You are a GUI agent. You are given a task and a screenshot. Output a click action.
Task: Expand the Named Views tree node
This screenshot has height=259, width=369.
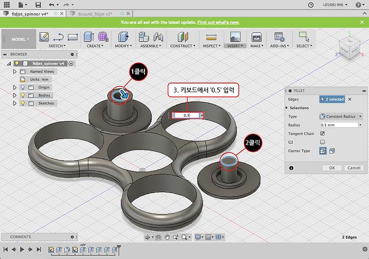pyautogui.click(x=14, y=72)
